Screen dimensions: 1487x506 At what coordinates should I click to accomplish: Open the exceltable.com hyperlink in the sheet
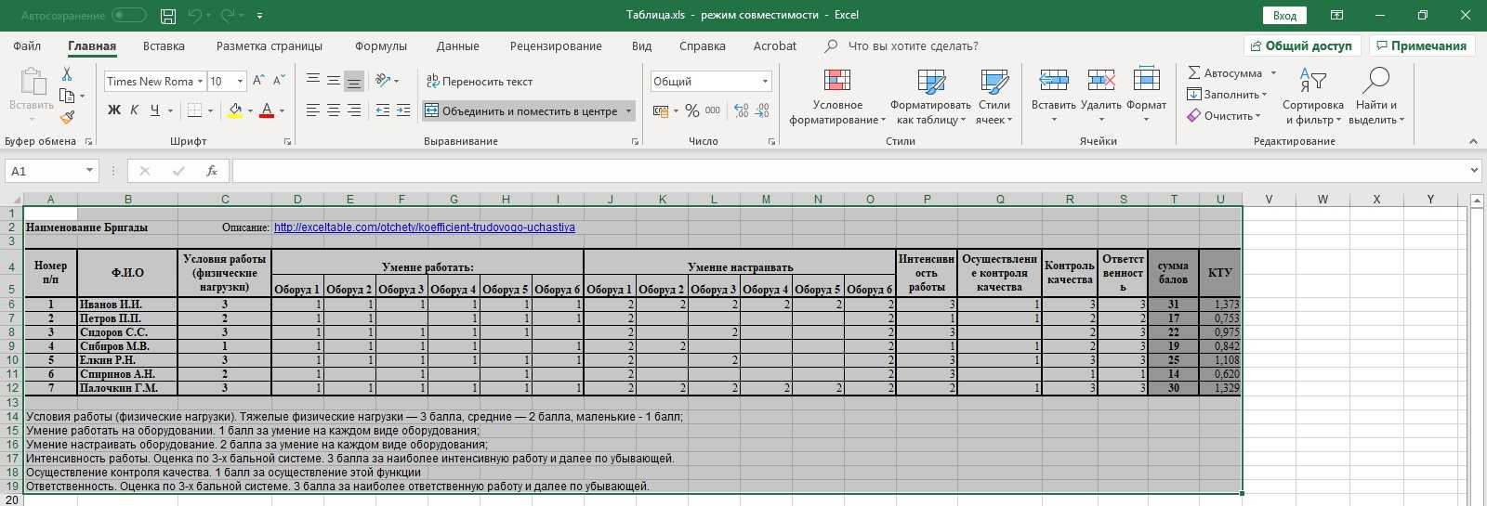pos(425,227)
